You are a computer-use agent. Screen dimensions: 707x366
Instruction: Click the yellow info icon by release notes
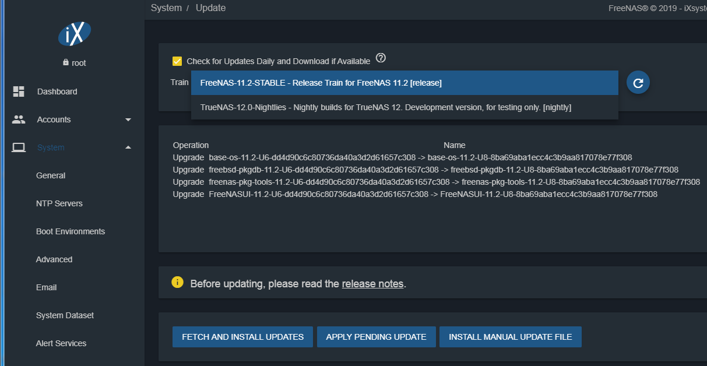click(x=177, y=282)
